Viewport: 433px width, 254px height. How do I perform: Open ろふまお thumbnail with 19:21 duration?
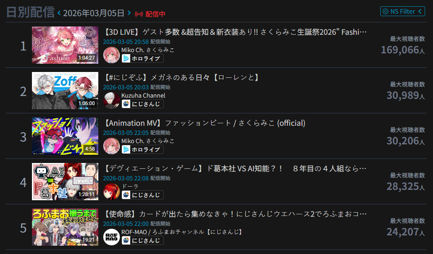click(65, 227)
